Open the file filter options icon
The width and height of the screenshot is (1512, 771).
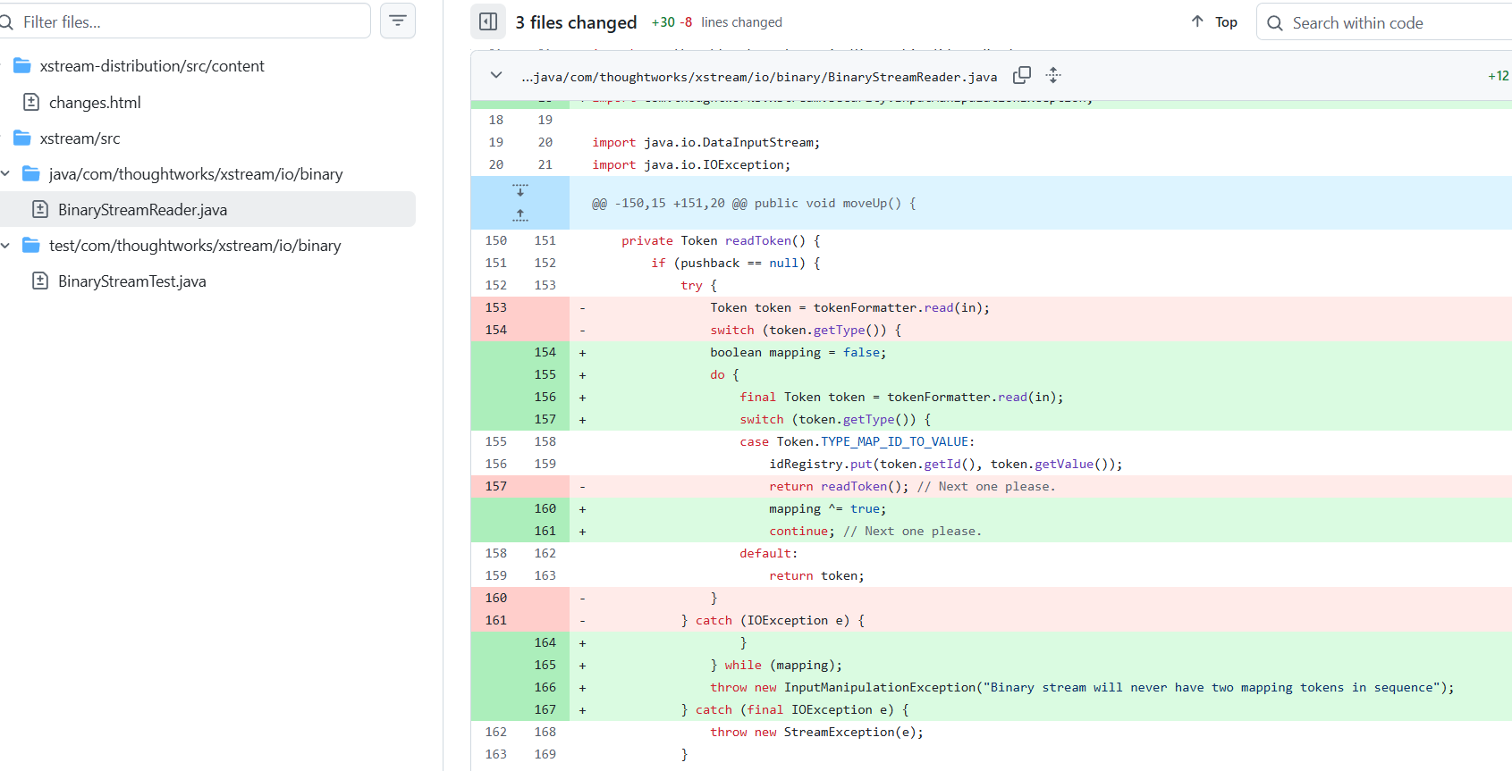(398, 21)
